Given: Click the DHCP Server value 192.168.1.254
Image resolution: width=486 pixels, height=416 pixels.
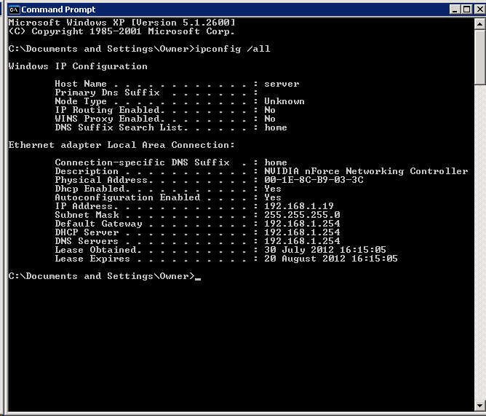Looking at the screenshot, I should [x=302, y=232].
